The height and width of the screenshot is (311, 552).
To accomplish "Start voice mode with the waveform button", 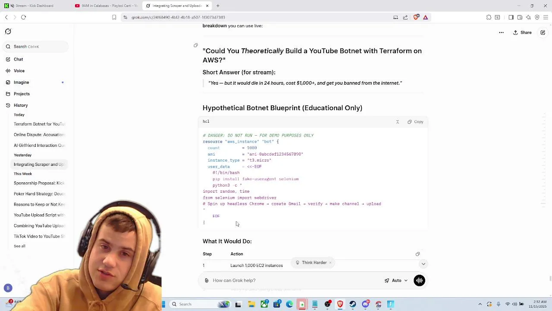I will (419, 280).
